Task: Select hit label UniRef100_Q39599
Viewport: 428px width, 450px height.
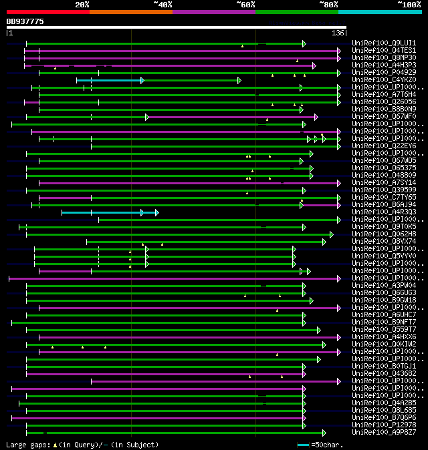Action: pos(384,190)
